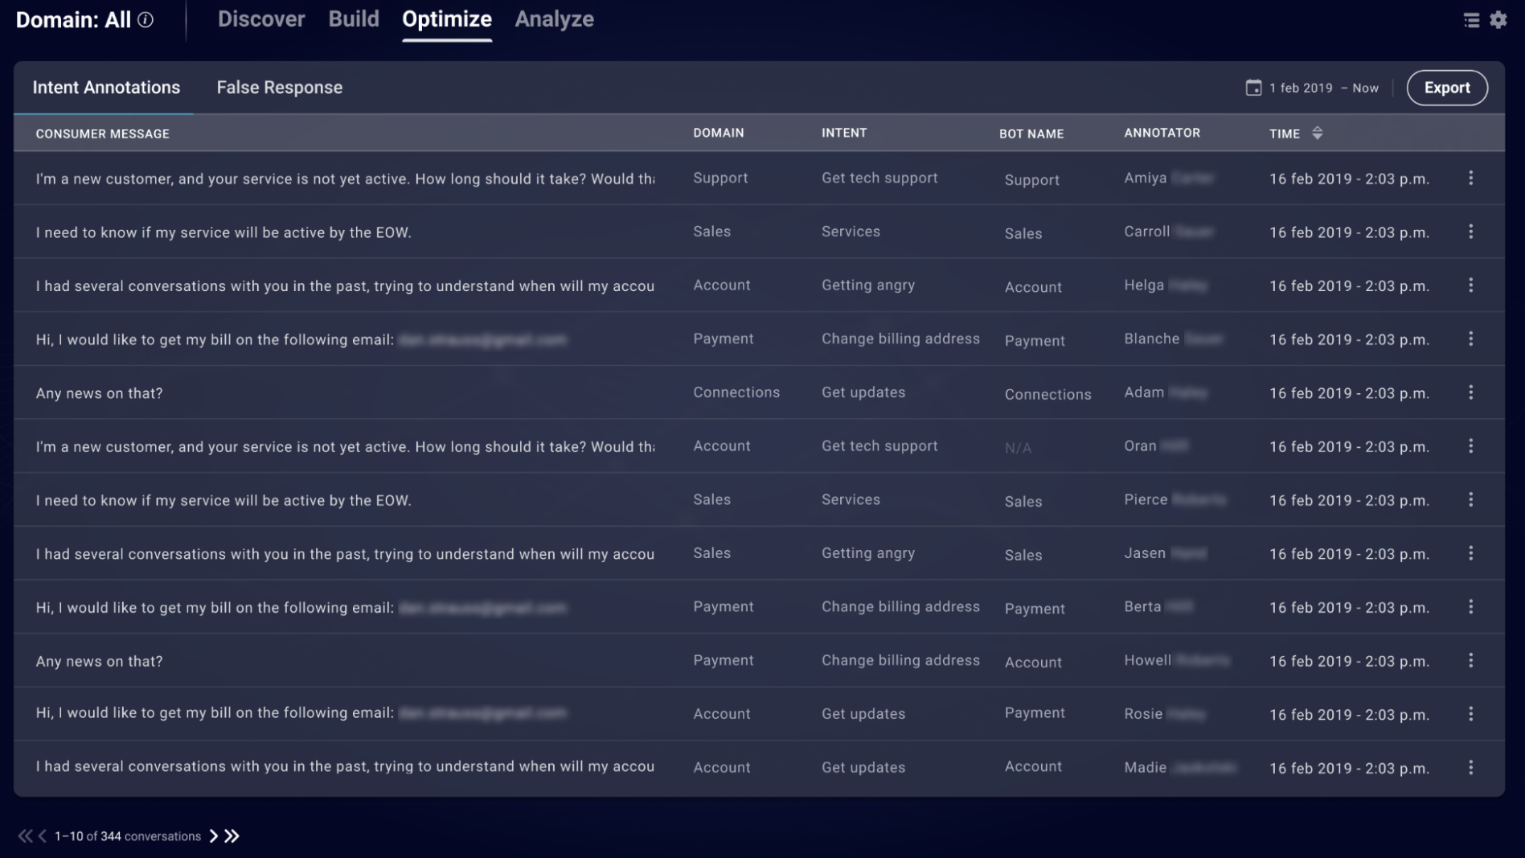Switch to the Analyze tab
Viewport: 1525px width, 858px height.
[554, 19]
